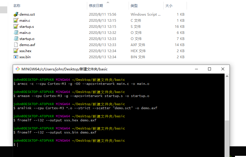Click the main.o file name
The height and width of the screenshot is (157, 246).
(25, 33)
